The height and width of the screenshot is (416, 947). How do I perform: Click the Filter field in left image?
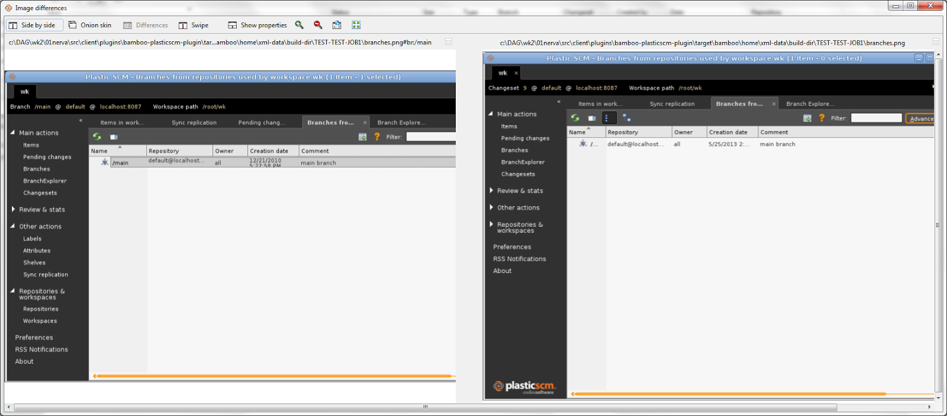[431, 136]
